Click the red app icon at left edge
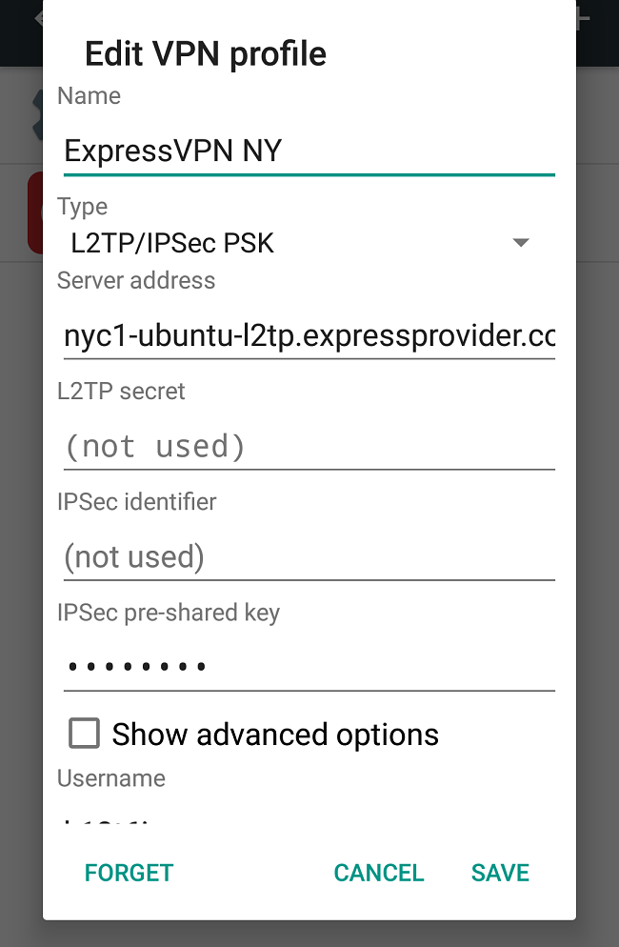The image size is (619, 947). coord(34,212)
